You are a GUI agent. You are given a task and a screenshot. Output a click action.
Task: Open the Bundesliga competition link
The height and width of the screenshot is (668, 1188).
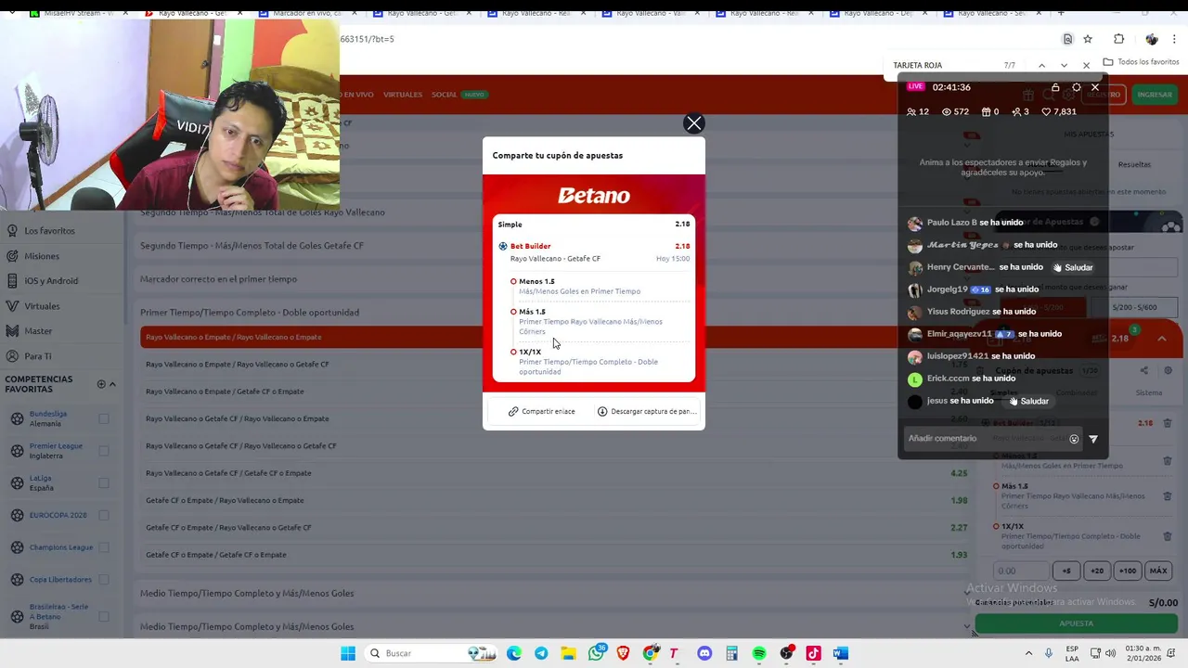[x=48, y=414]
